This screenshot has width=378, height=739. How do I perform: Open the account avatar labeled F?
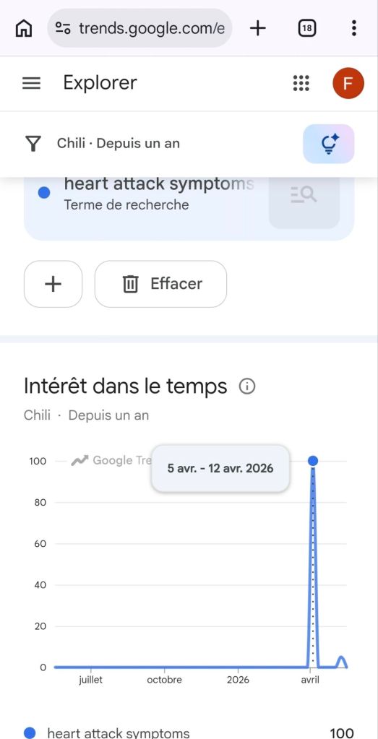point(348,83)
